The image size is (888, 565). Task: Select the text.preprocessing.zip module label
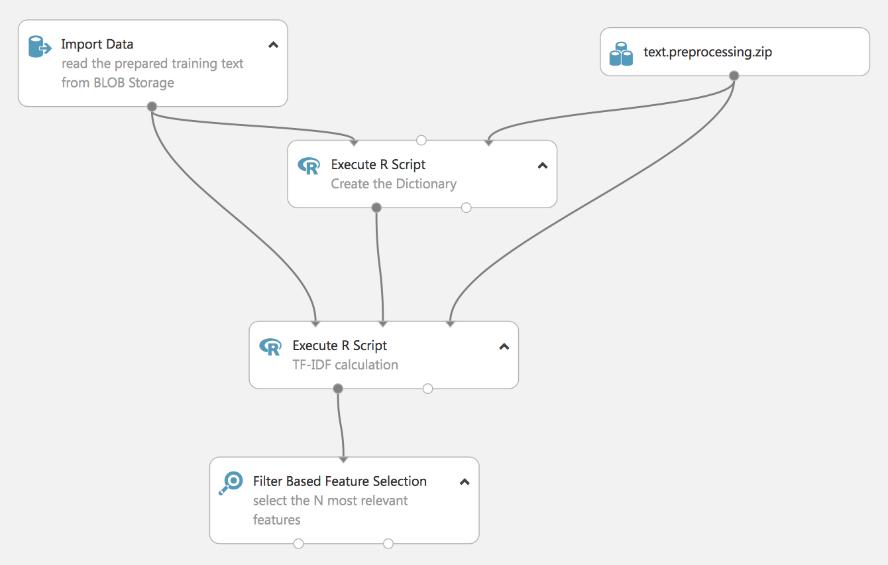coord(708,52)
